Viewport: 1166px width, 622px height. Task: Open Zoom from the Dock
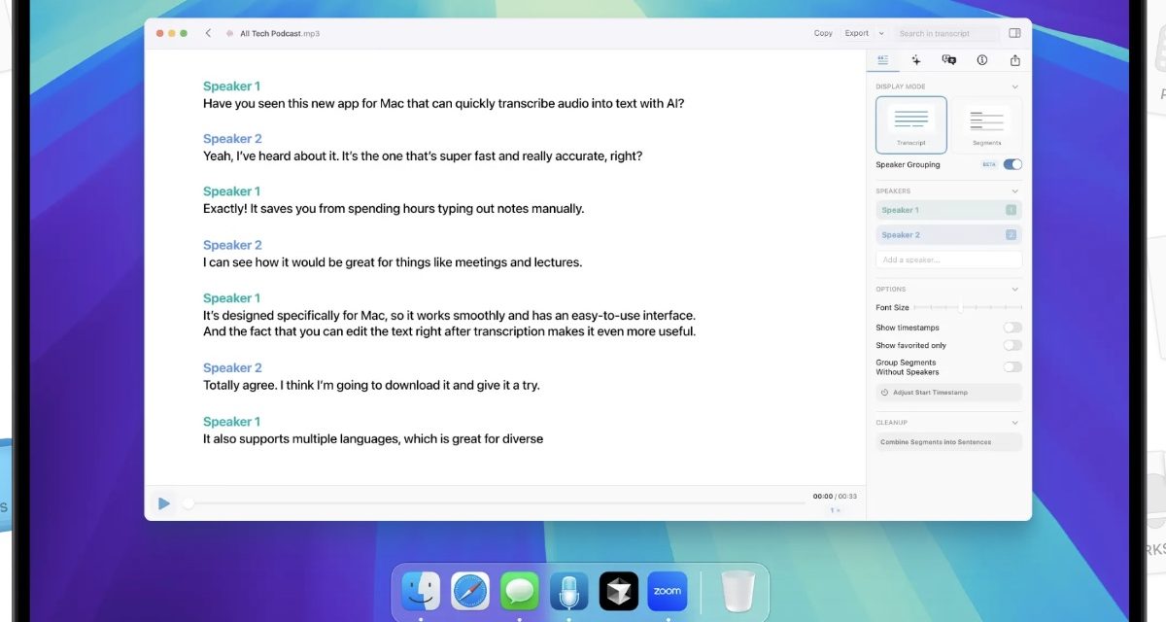[668, 591]
